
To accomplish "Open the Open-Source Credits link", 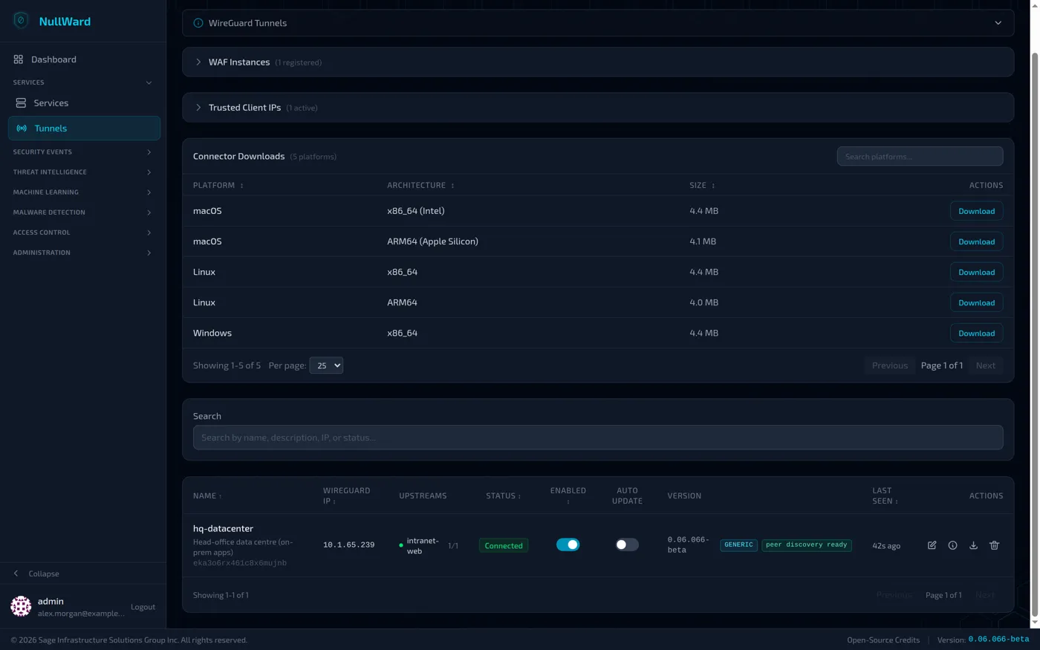I will [883, 640].
